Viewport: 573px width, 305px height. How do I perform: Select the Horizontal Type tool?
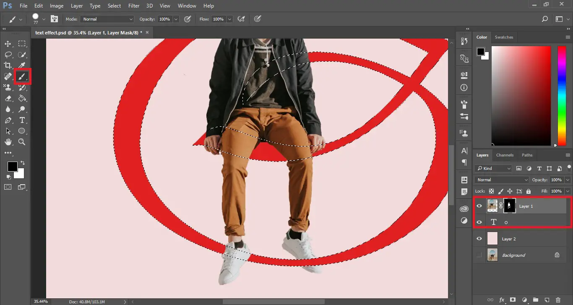(22, 120)
